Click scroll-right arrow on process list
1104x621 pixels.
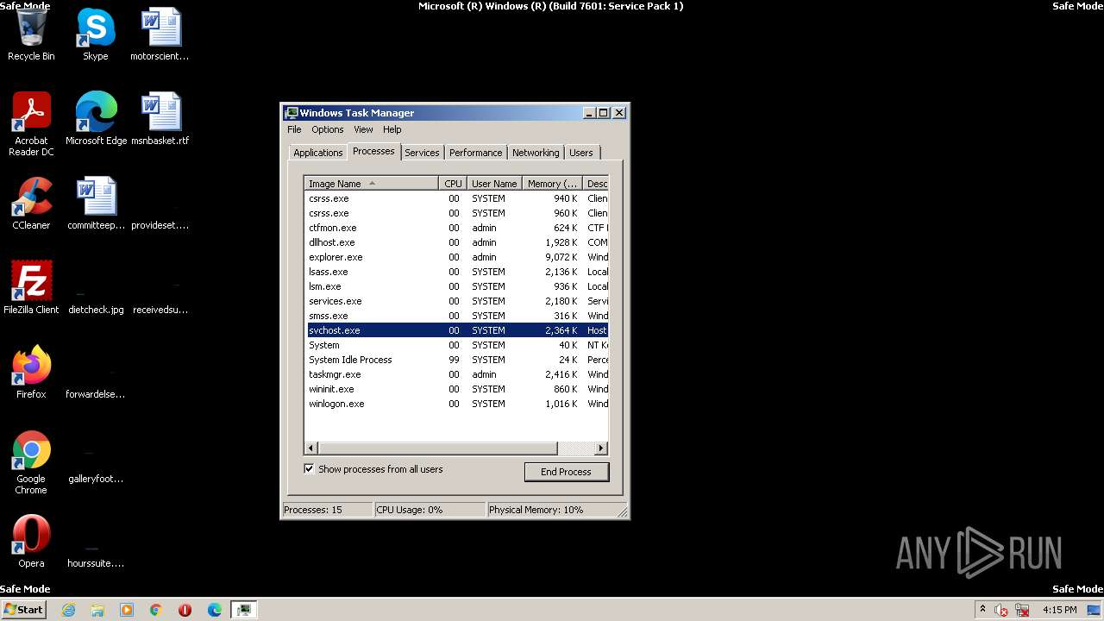click(601, 448)
